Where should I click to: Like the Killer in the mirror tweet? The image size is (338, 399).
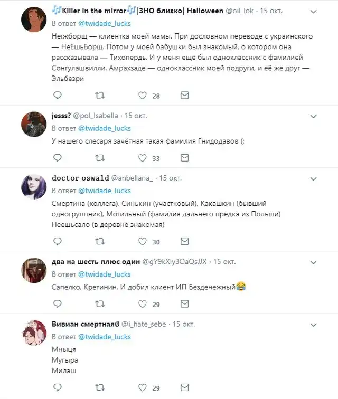coord(143,96)
